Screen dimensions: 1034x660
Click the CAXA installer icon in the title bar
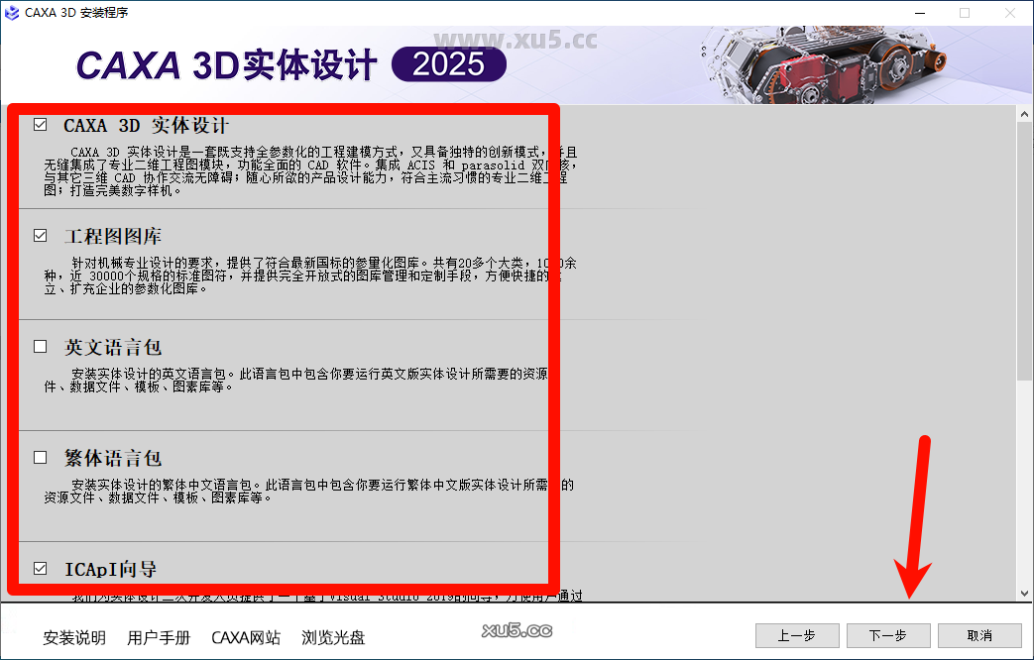13,13
